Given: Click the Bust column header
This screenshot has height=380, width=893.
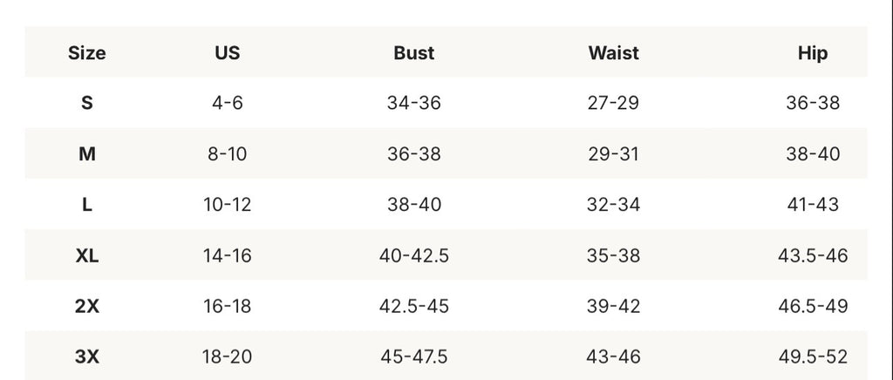Looking at the screenshot, I should 414,53.
